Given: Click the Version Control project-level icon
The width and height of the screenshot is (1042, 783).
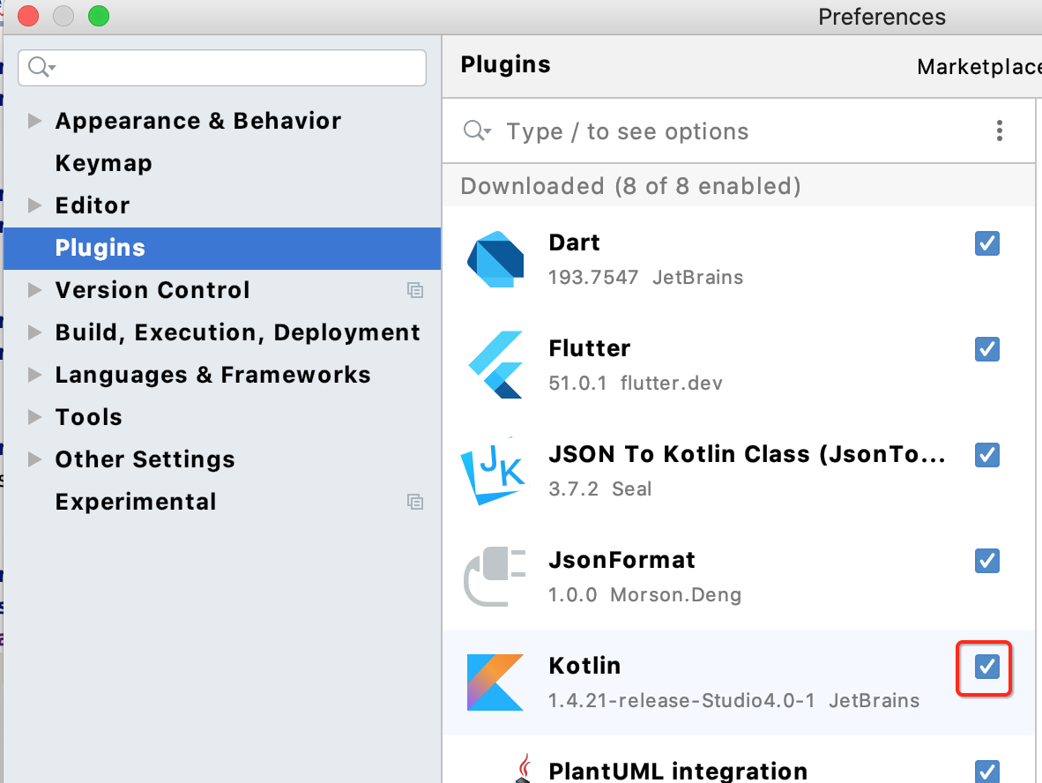Looking at the screenshot, I should [415, 290].
